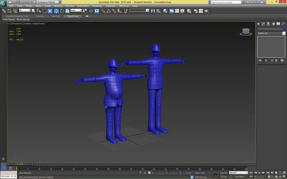Screen dimensions: 287x179
Task: Open the Local reference coordinate system dropdown
Action: 76,10
